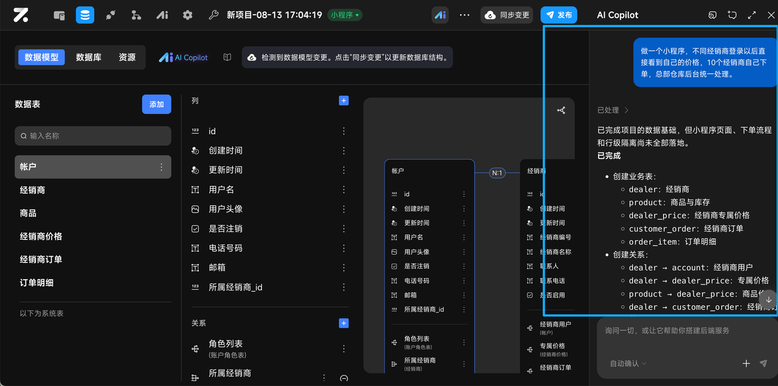Image resolution: width=778 pixels, height=386 pixels.
Task: Open options for the id column row
Action: tap(344, 131)
